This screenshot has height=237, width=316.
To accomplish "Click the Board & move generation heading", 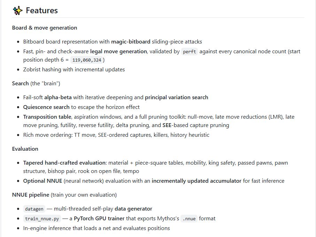I will (45, 28).
